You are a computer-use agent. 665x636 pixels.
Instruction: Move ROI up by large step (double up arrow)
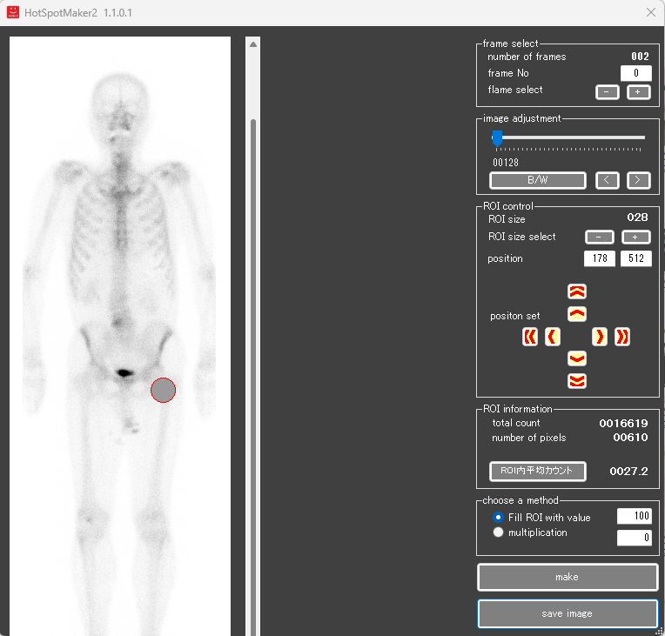pos(577,291)
